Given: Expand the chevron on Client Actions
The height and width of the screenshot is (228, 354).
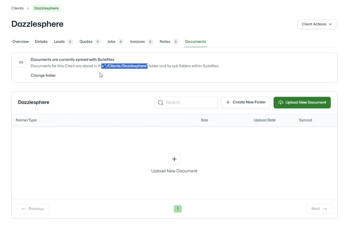Looking at the screenshot, I should 330,24.
